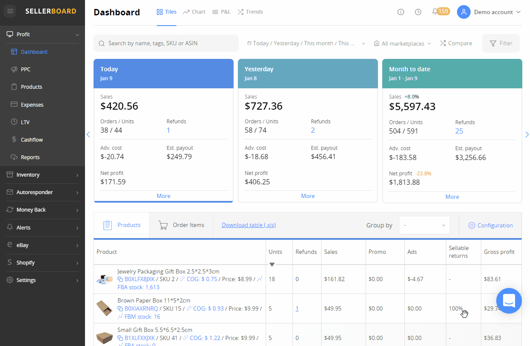The image size is (530, 346).
Task: Click the units column sort icon
Action: click(x=272, y=265)
